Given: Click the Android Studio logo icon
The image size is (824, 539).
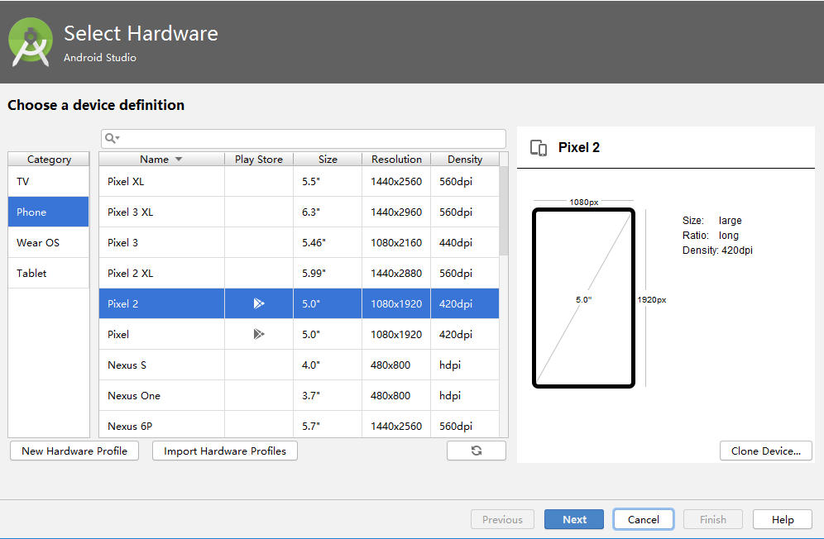Looking at the screenshot, I should click(x=31, y=42).
